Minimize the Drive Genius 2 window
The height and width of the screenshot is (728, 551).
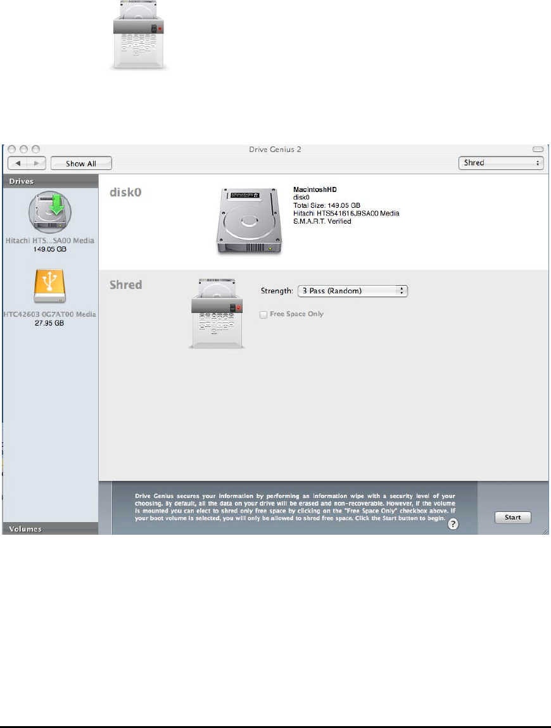[x=23, y=149]
